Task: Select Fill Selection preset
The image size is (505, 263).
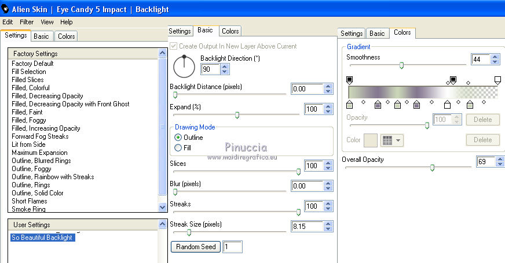Action: click(29, 72)
